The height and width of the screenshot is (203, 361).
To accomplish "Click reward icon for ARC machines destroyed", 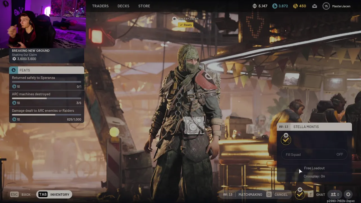I will click(x=14, y=103).
